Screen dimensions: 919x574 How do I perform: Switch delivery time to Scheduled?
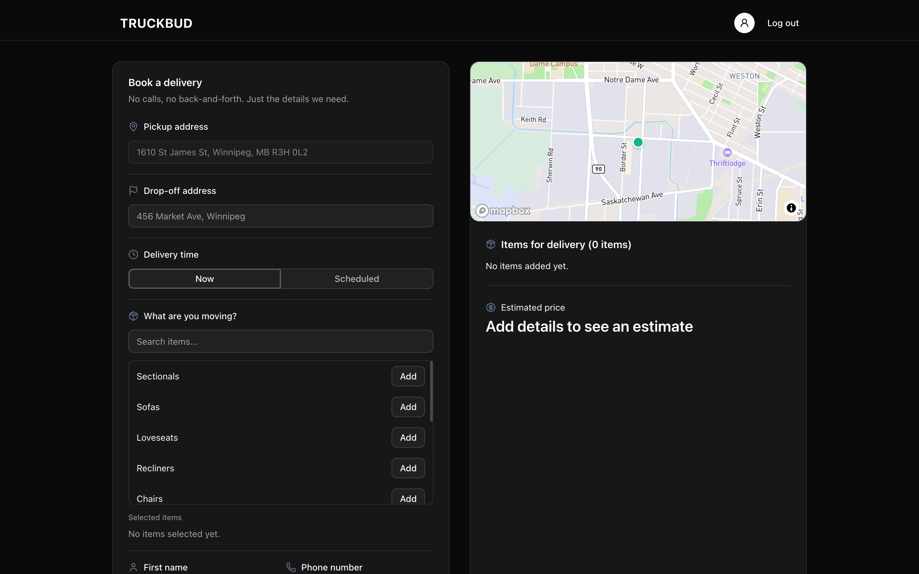(356, 279)
